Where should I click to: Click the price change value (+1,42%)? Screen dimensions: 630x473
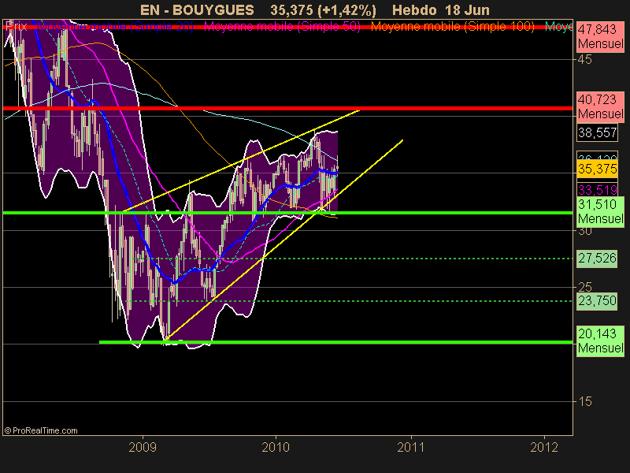[346, 9]
